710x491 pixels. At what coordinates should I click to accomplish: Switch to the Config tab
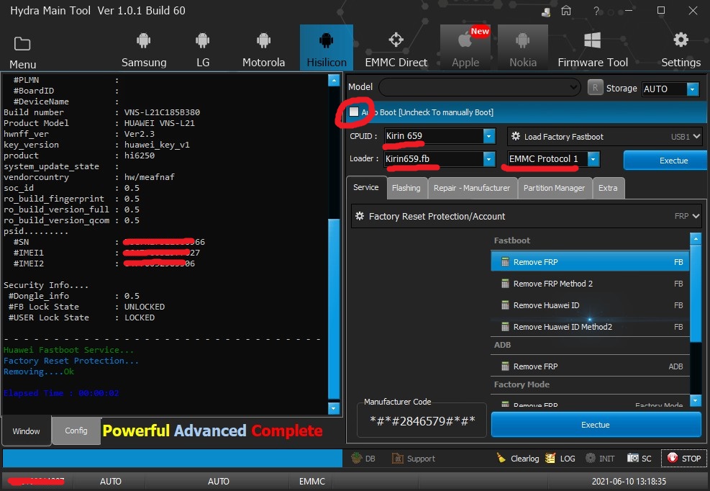[x=76, y=431]
